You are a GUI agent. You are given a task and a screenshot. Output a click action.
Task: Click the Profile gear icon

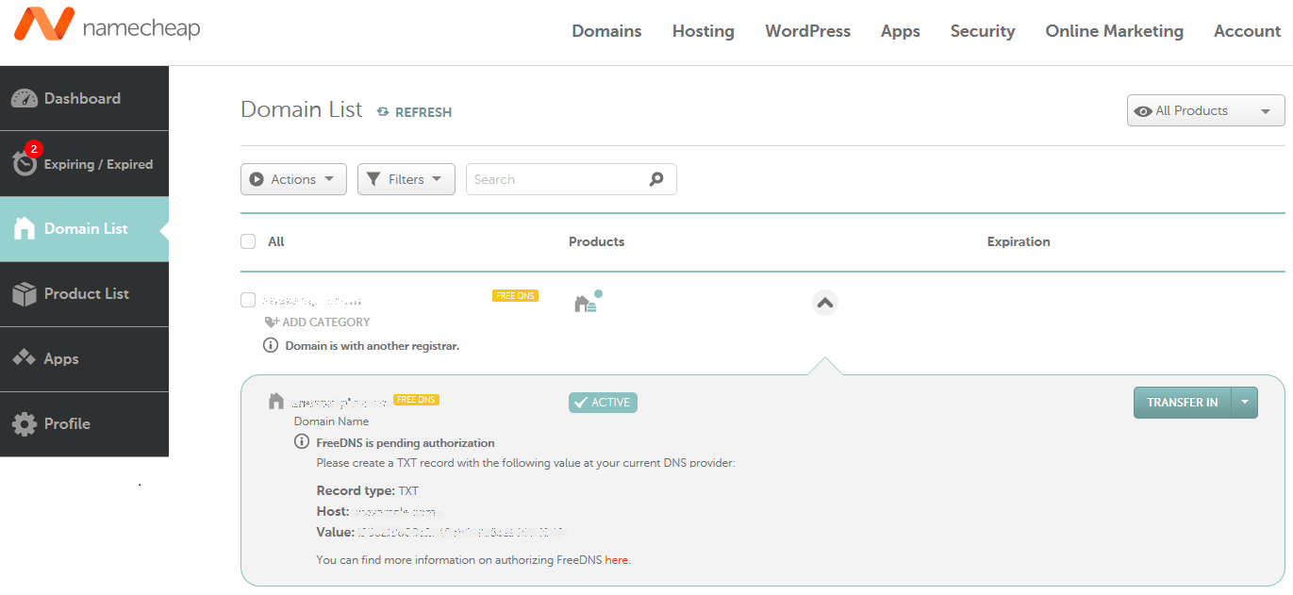click(x=25, y=424)
